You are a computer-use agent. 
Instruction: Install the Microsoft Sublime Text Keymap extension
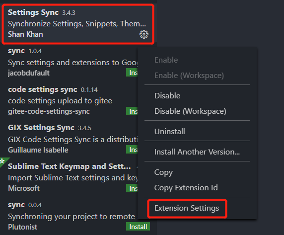[x=132, y=188]
